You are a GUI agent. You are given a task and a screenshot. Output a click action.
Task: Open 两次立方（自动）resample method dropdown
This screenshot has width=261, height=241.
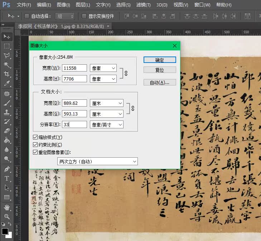(x=97, y=161)
